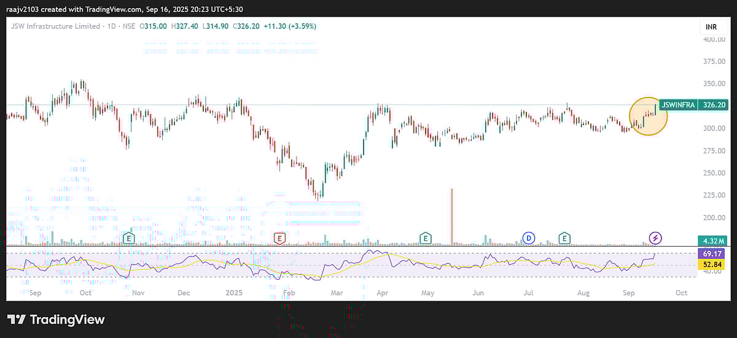Open the red E earnings marker near February

click(279, 238)
